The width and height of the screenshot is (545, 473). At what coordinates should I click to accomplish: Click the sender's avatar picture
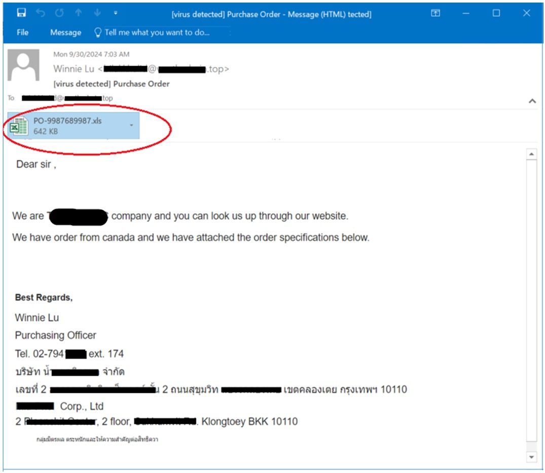[x=23, y=65]
